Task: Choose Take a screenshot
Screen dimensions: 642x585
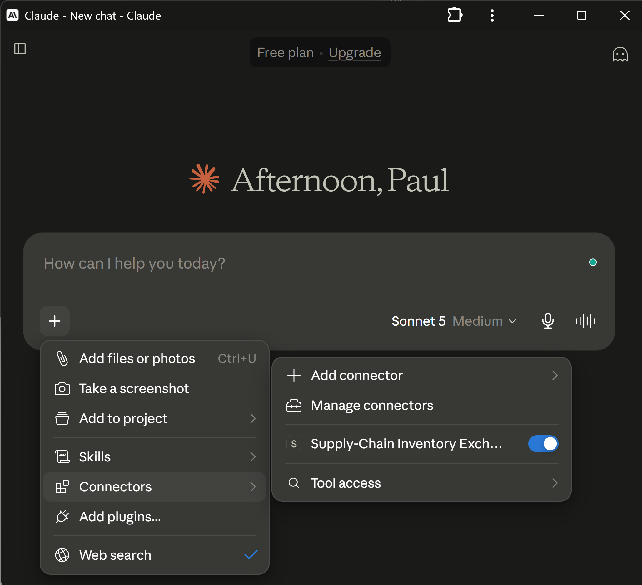Action: tap(154, 388)
